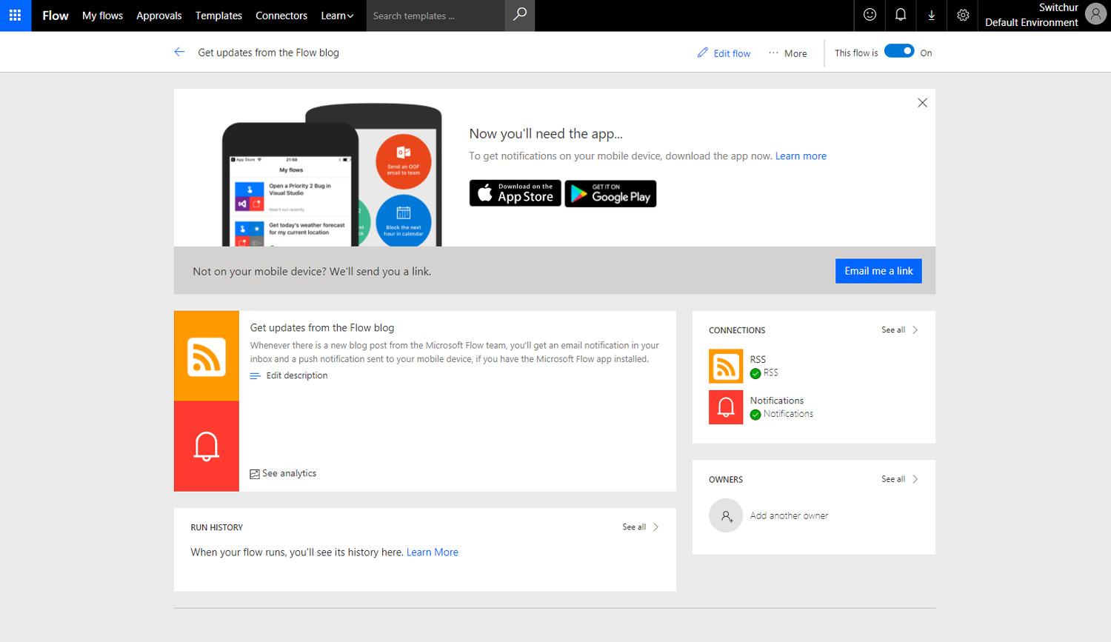Open Flow settings with the gear icon

click(962, 16)
